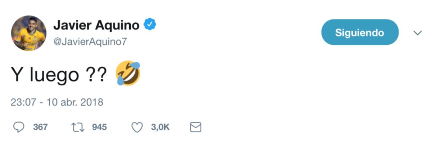Retweet this tweet using the arrows icon

[x=77, y=127]
